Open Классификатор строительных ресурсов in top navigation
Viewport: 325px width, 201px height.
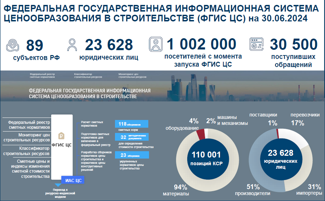tap(88, 75)
